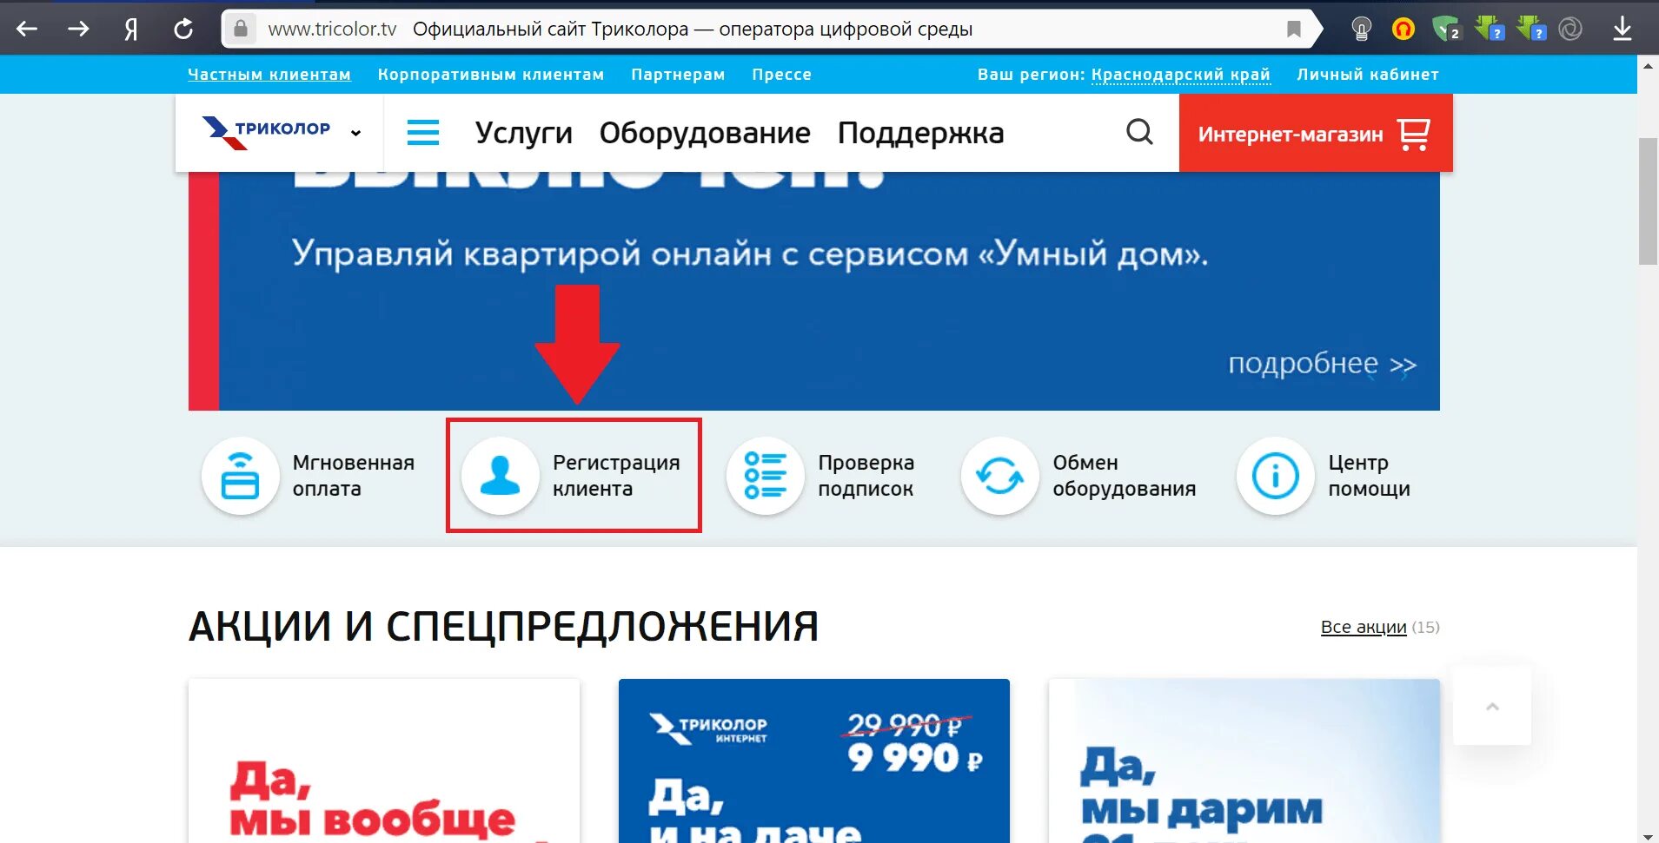Click the Проверка подписок list icon

(765, 476)
